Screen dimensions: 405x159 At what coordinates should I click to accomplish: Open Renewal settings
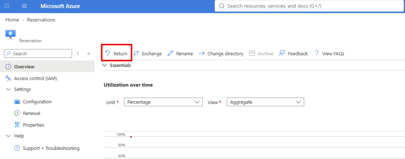tap(32, 113)
